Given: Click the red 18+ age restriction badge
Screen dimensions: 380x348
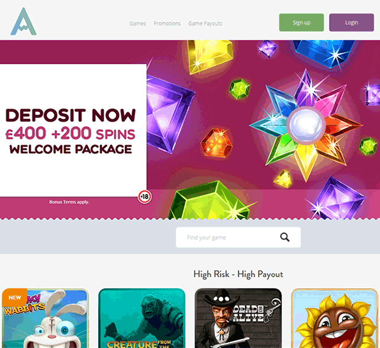Looking at the screenshot, I should (x=144, y=196).
